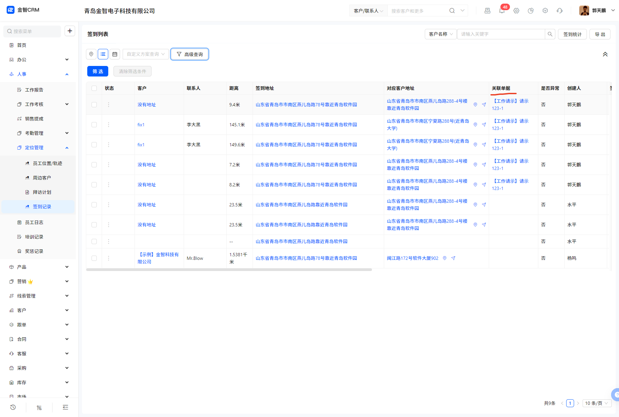Screen dimensions: 619x417
Task: Click search magnifier next to keyword field
Action: point(550,34)
